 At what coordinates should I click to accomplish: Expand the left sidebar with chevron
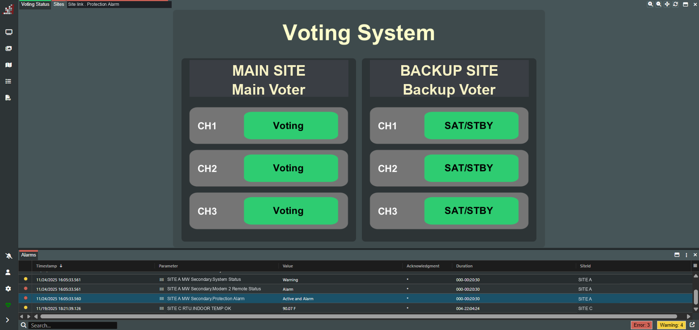click(7, 320)
